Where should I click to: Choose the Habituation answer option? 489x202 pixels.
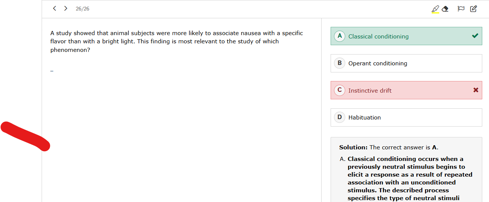coord(365,118)
